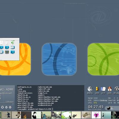The height and width of the screenshot is (119, 119).
Task: Open thumbnail with green leaves and black cat
Action: [x=66, y=115]
